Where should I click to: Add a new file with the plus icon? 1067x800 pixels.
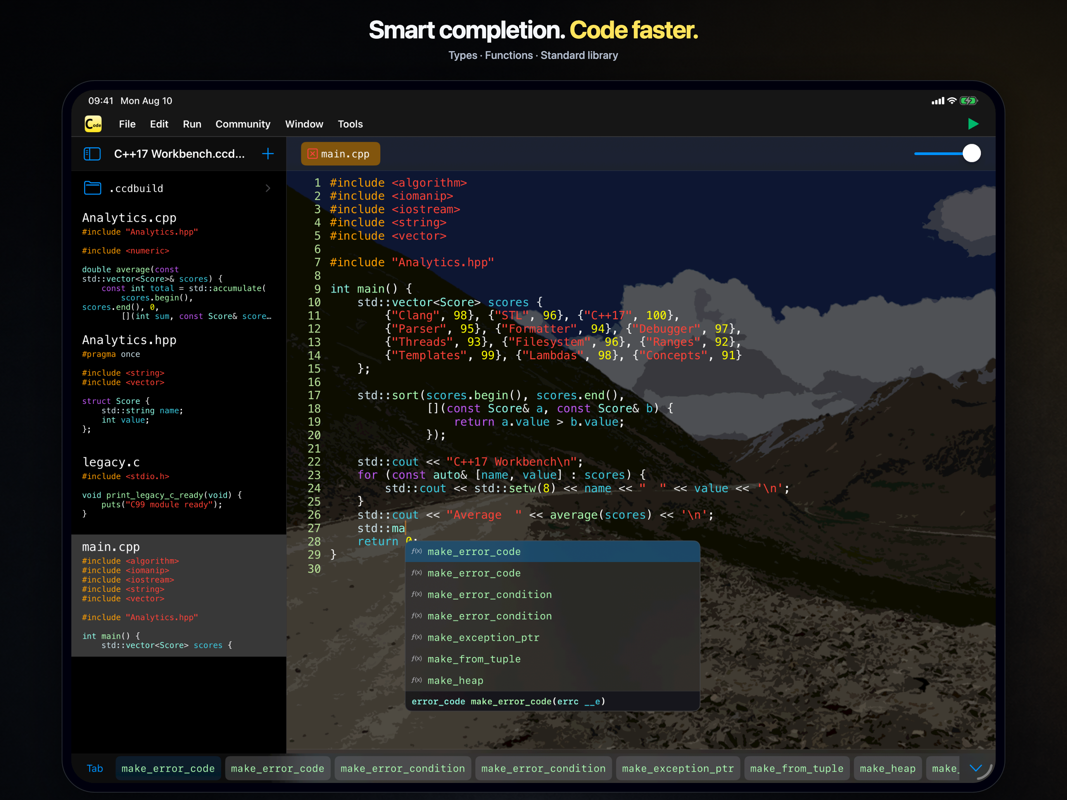(x=268, y=154)
